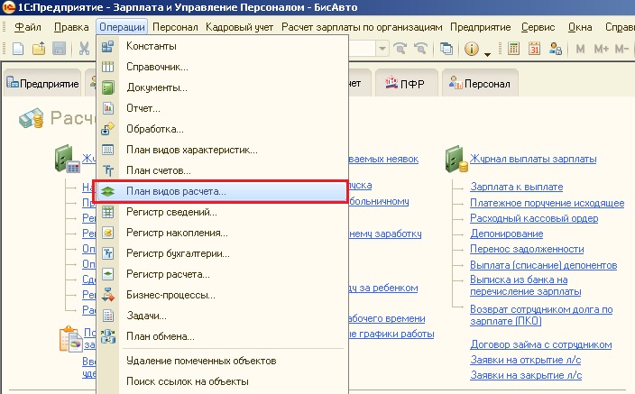Click the План счетов icon
Image resolution: width=635 pixels, height=394 pixels.
pos(107,170)
